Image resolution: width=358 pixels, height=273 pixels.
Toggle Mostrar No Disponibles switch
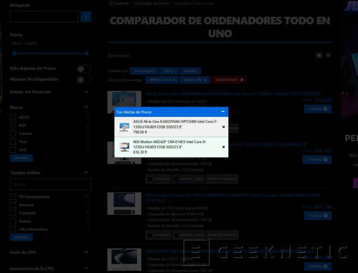(x=84, y=80)
